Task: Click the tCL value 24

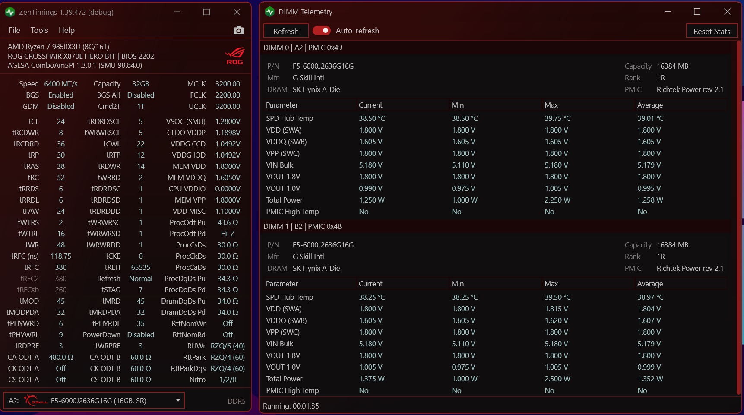Action: (61, 121)
